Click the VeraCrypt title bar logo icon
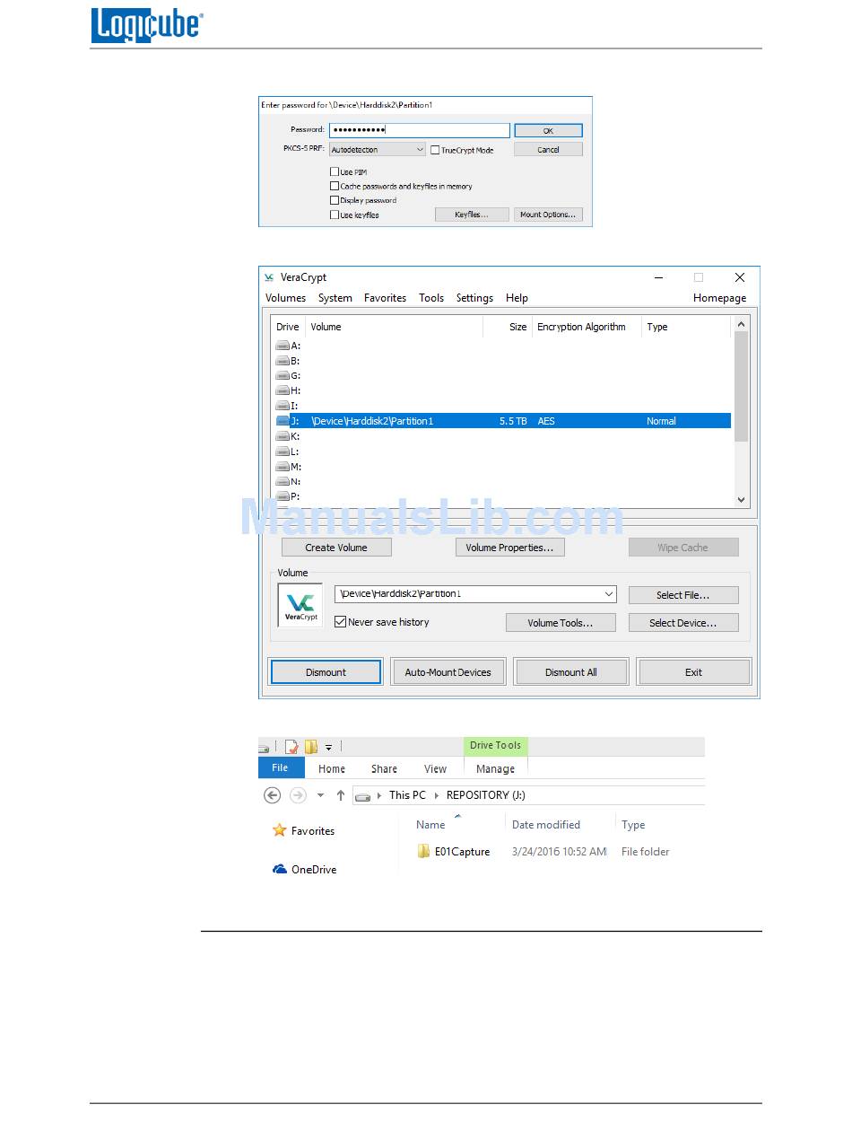This screenshot has width=852, height=1131. click(269, 277)
